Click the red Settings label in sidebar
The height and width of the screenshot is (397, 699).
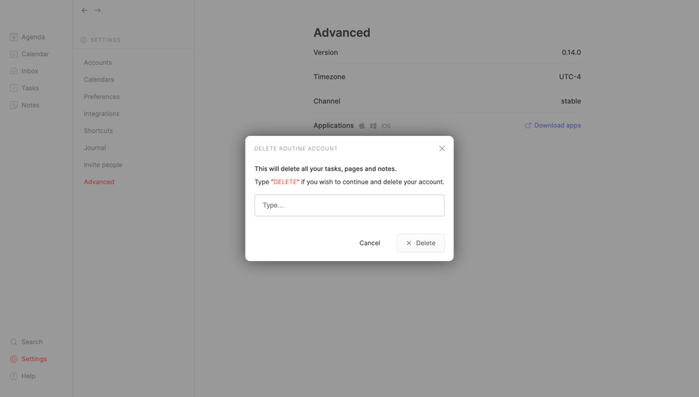tap(34, 359)
